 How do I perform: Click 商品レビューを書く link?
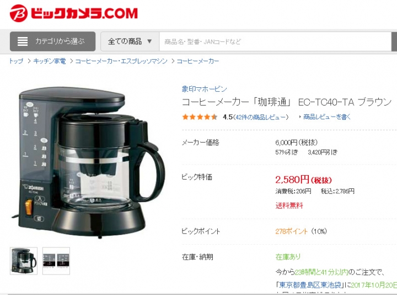pos(327,117)
